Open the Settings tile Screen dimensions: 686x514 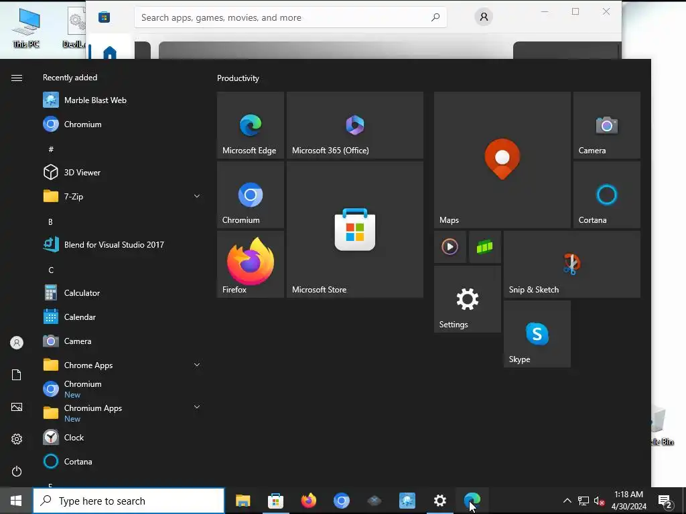coord(467,299)
